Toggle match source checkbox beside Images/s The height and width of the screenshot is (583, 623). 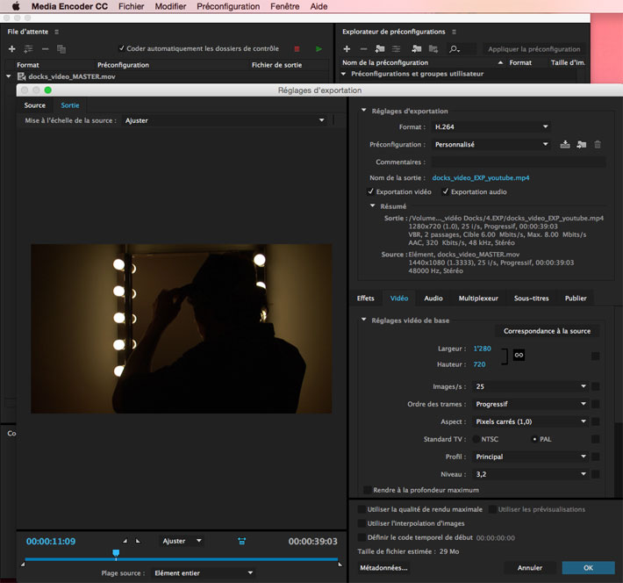pyautogui.click(x=595, y=386)
